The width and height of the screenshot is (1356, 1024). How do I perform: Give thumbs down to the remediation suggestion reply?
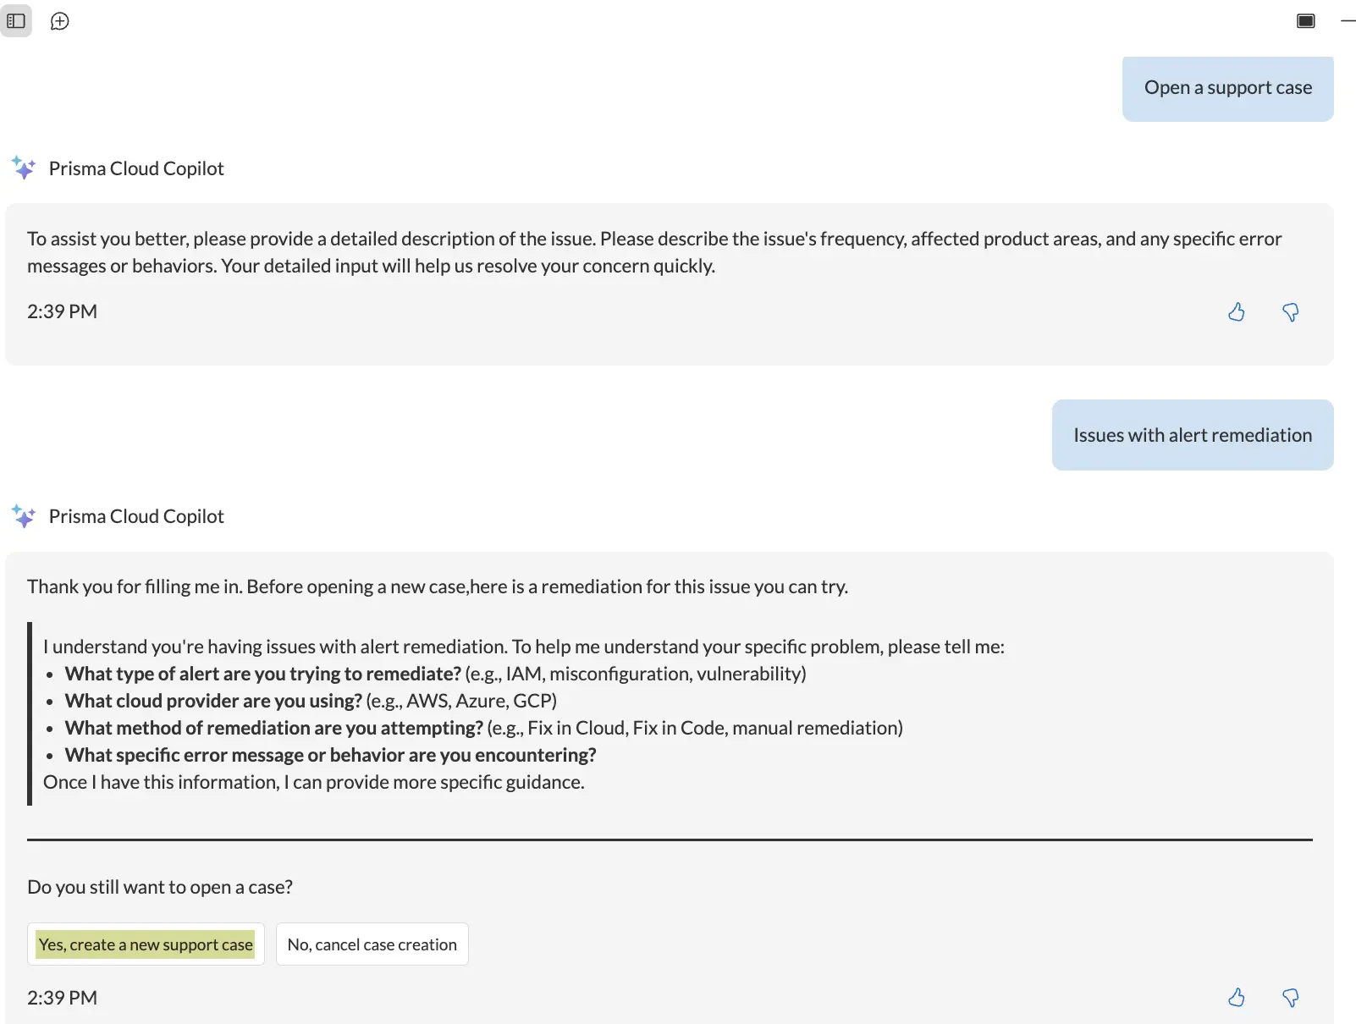click(x=1290, y=998)
